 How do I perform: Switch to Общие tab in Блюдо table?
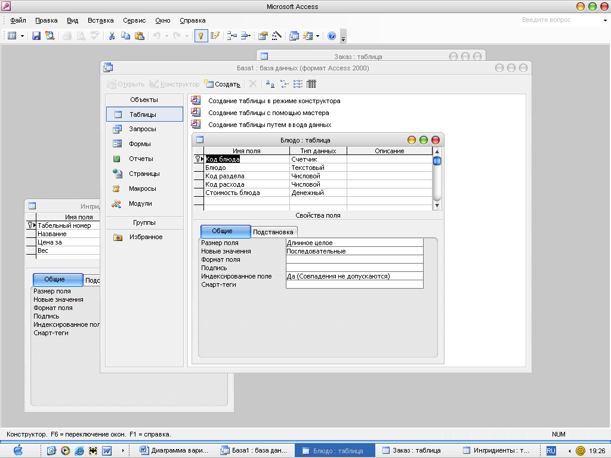pos(225,231)
